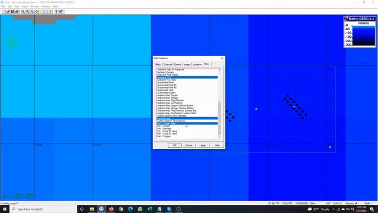Click the Bathy-GEBCO legend title icon
378x213 pixels.
point(347,18)
